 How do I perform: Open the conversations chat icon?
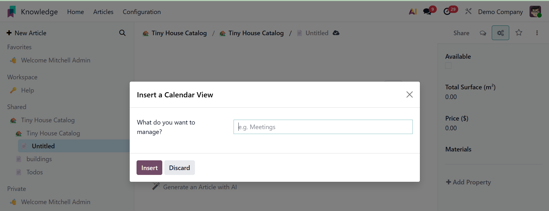[x=427, y=12]
